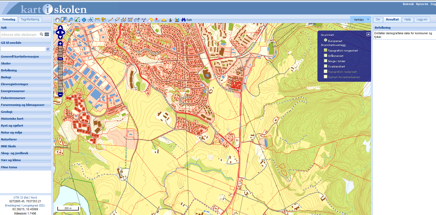Select the draw line pencil tool
436x215 pixels.
pyautogui.click(x=117, y=20)
